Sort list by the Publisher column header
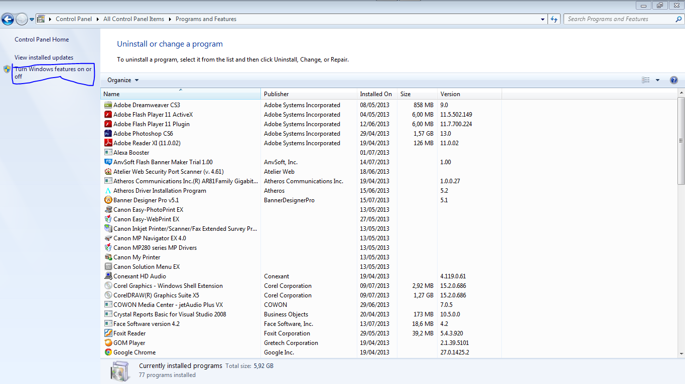Viewport: 685px width, 384px height. click(309, 94)
